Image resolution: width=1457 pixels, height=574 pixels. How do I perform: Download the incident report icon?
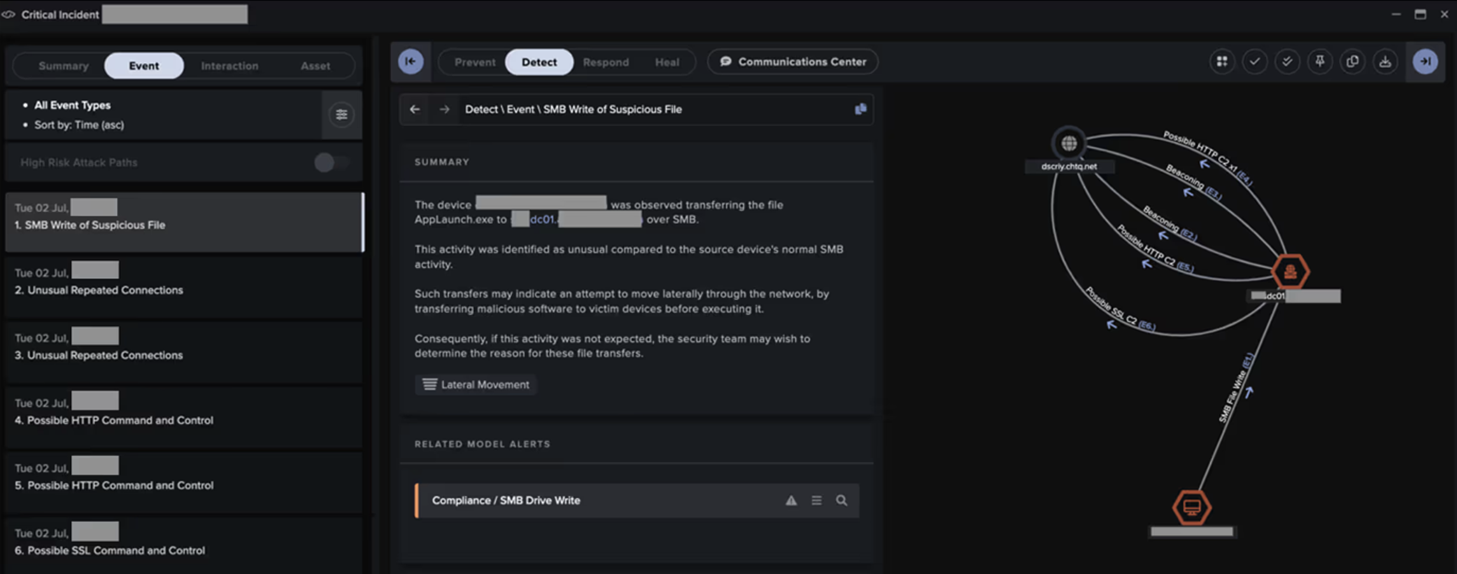click(x=1384, y=62)
